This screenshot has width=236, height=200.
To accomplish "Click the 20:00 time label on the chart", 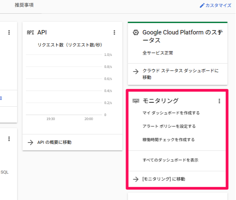I will pos(89,119).
